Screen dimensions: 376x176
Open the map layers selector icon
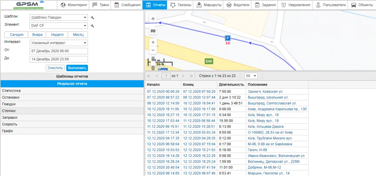(153, 31)
